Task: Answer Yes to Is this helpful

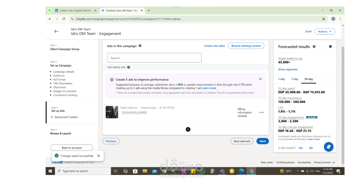Action: [301, 148]
